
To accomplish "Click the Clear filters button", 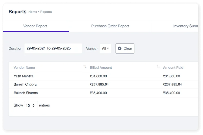I will (125, 48).
